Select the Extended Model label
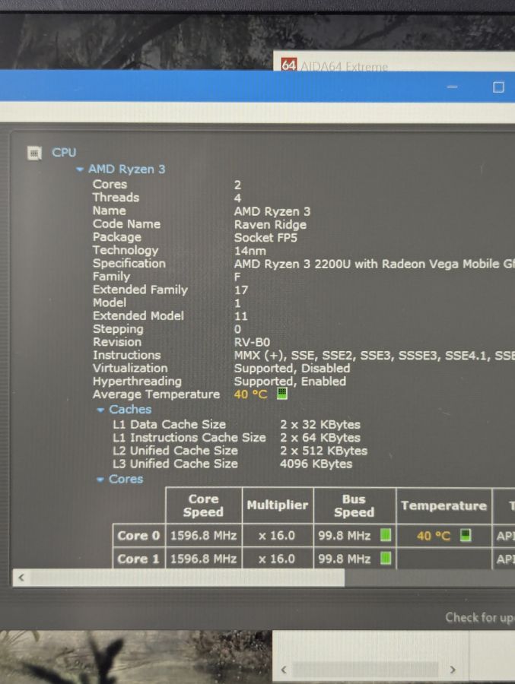This screenshot has width=515, height=684. [138, 316]
